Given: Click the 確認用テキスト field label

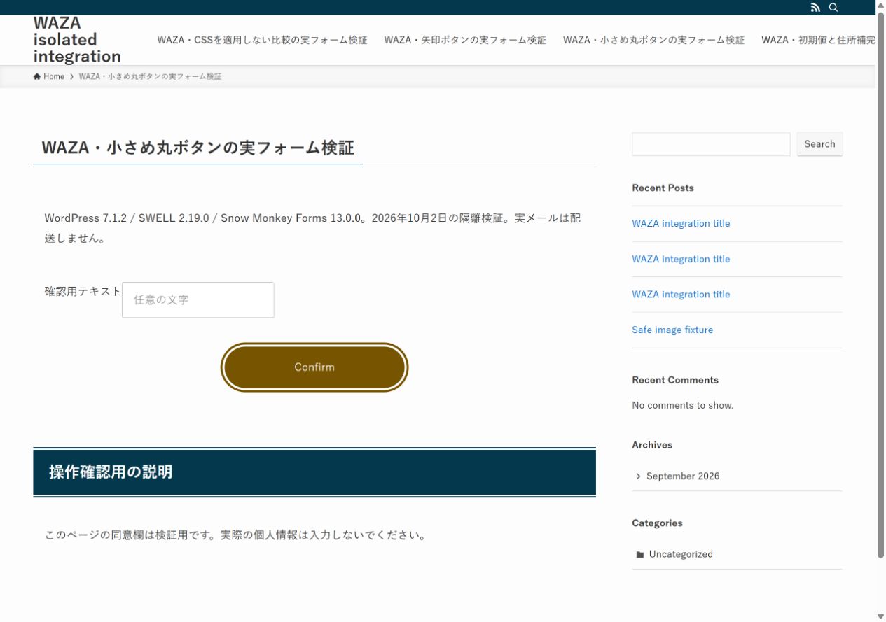Looking at the screenshot, I should click(x=83, y=292).
